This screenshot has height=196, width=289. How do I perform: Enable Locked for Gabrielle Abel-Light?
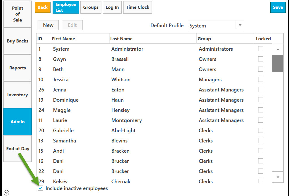[261, 130]
